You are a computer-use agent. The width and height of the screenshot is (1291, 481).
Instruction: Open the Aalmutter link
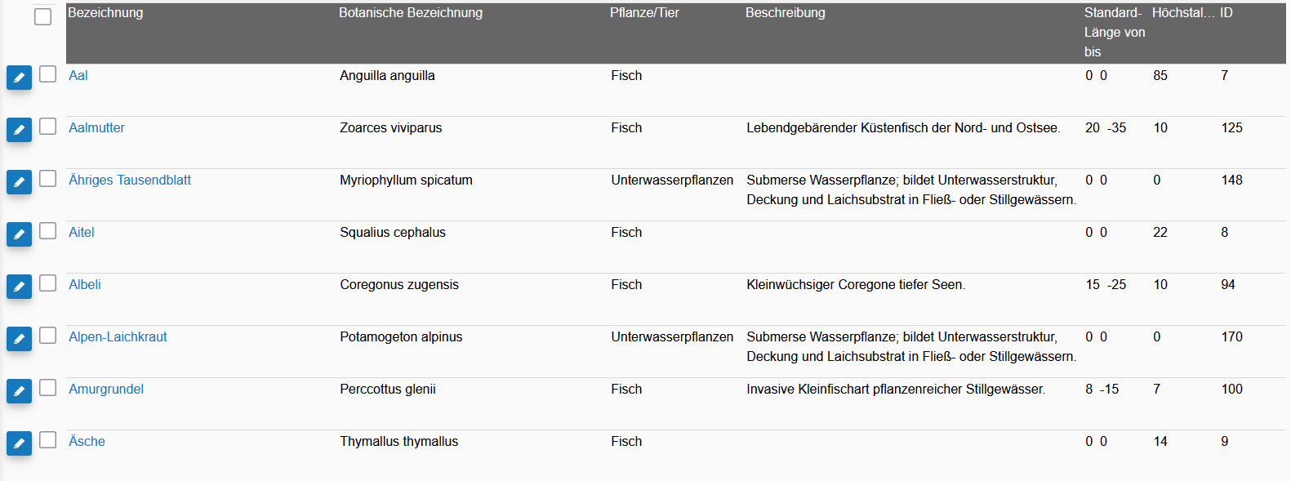(96, 127)
